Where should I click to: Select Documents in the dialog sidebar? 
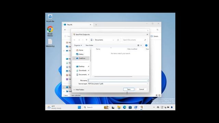point(82,74)
